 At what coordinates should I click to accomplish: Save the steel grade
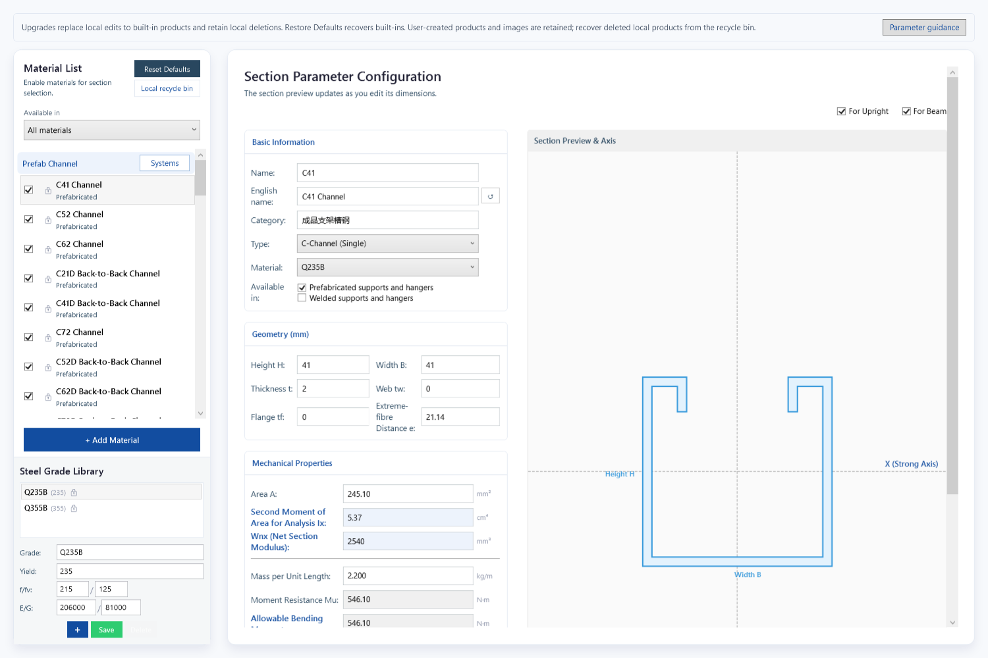click(x=107, y=630)
